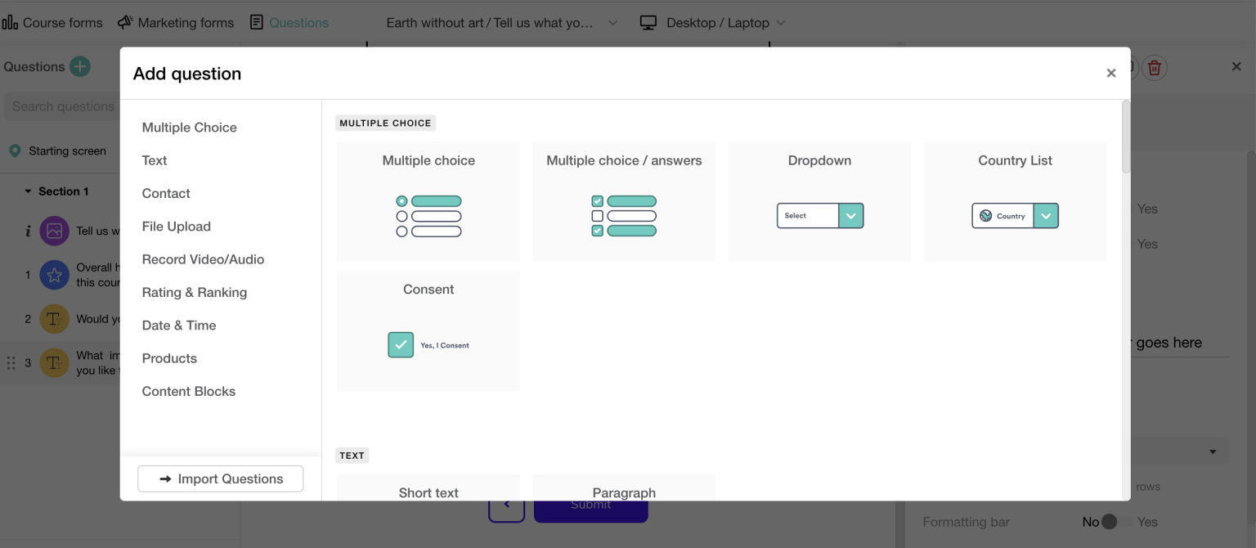Click the purple image icon on the Tell us question
Screen dimensions: 1256x548
pos(54,231)
